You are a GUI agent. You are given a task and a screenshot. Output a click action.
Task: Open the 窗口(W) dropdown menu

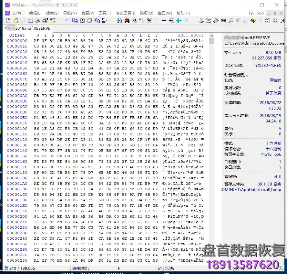pyautogui.click(x=165, y=13)
